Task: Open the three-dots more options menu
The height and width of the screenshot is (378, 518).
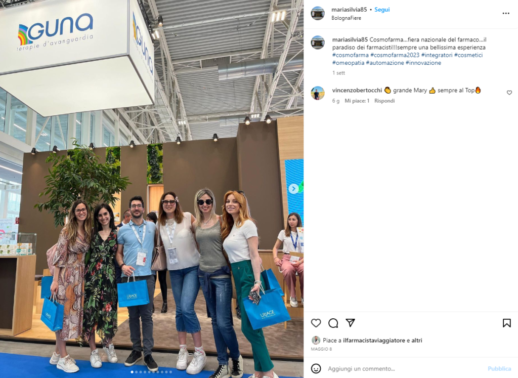Action: pos(506,13)
